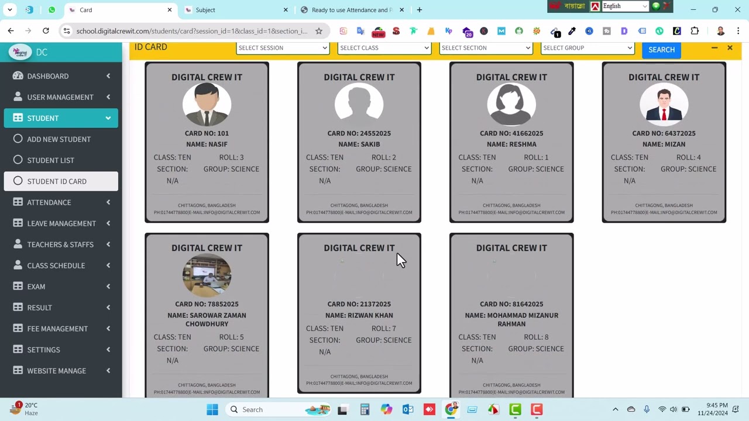Open a new browser tab
Image resolution: width=749 pixels, height=421 pixels.
pyautogui.click(x=419, y=10)
